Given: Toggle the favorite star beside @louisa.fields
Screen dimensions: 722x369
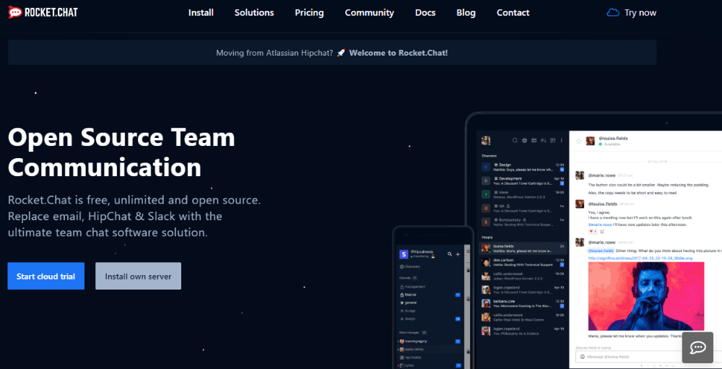Looking at the screenshot, I should coord(579,141).
